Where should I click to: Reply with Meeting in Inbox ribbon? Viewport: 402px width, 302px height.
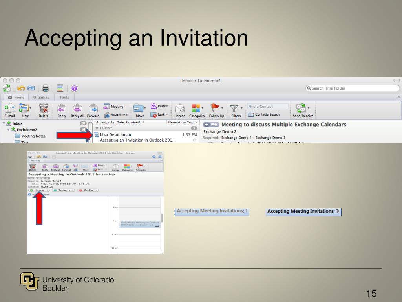pos(113,106)
